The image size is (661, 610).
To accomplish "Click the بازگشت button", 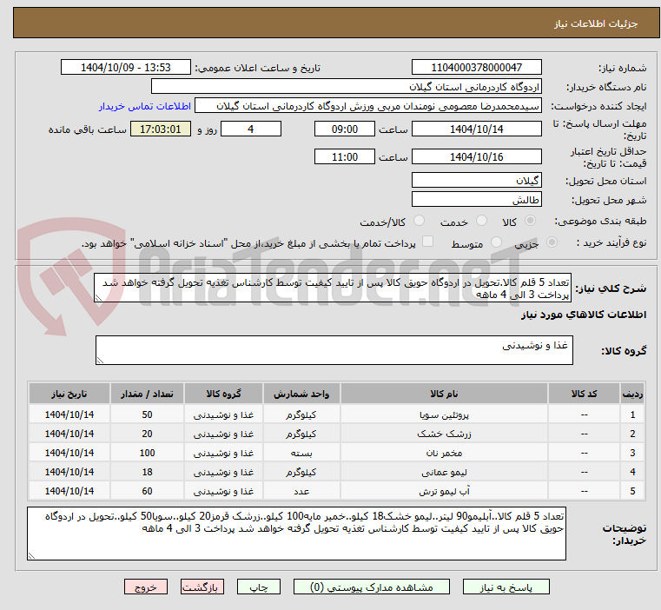I will point(202,587).
